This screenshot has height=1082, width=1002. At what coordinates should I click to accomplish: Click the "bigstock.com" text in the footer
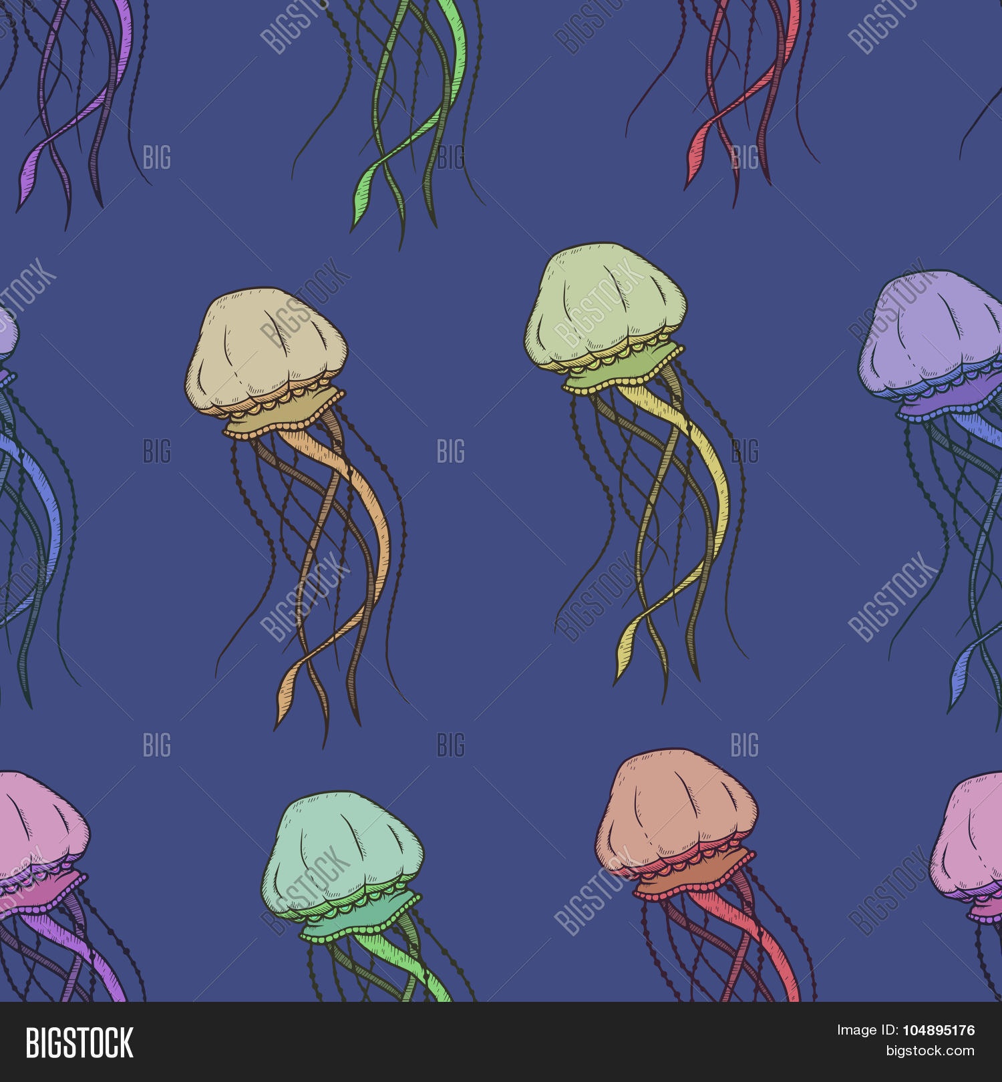click(931, 1051)
